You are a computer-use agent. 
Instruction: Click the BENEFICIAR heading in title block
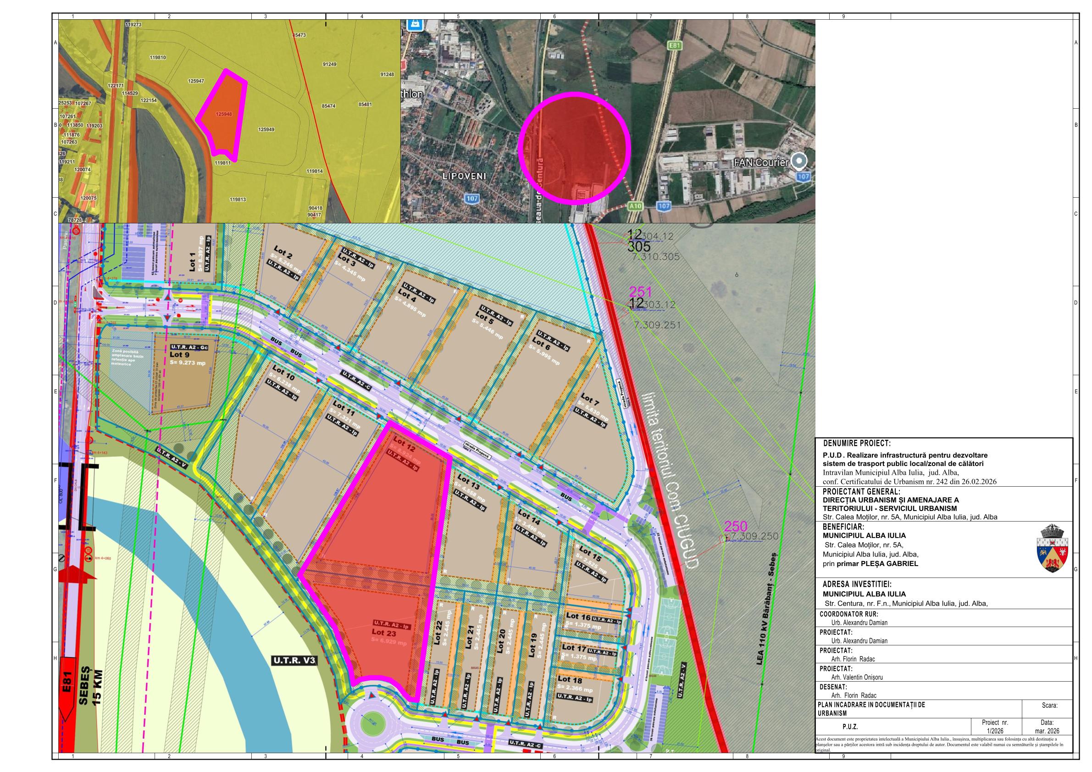(843, 527)
